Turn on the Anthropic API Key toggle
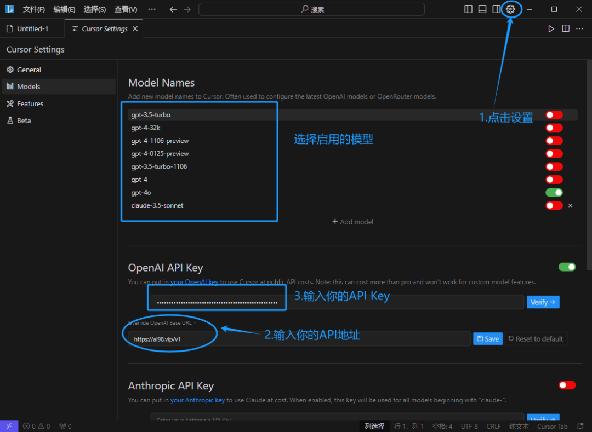Screen dimensions: 592x432 coord(567,385)
